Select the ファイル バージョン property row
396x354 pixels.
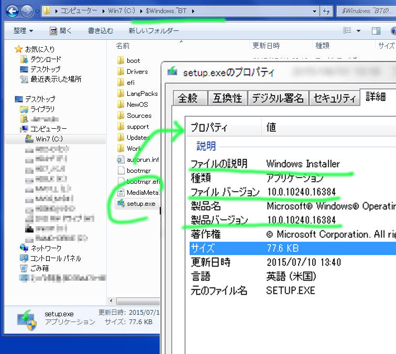tap(293, 192)
